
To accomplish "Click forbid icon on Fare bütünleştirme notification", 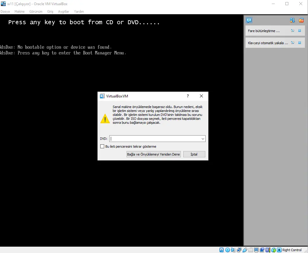I will pos(293,31).
